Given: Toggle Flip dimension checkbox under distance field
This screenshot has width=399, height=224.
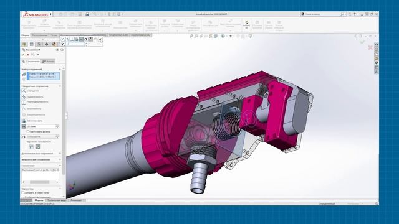Looking at the screenshot, I should click(x=28, y=131).
